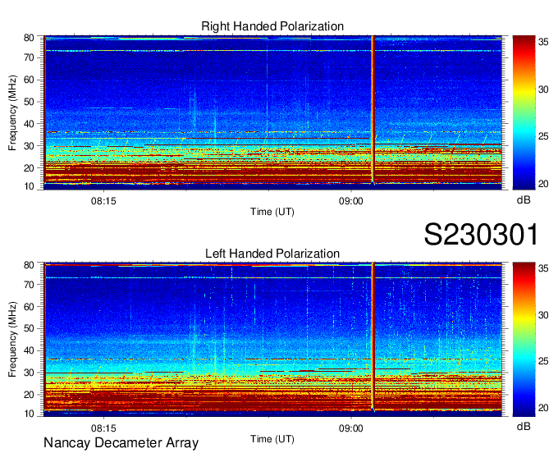Click the 09:00 time label under bottom plot
The height and width of the screenshot is (453, 558).
(351, 428)
